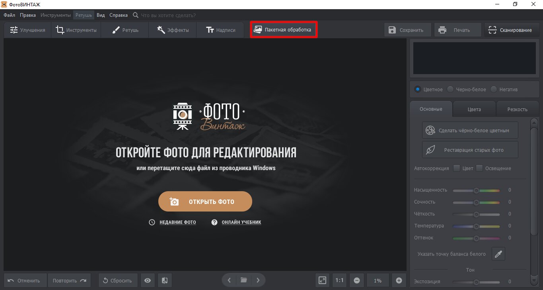The width and height of the screenshot is (543, 290).
Task: Click the before/after compare icon
Action: click(x=165, y=280)
